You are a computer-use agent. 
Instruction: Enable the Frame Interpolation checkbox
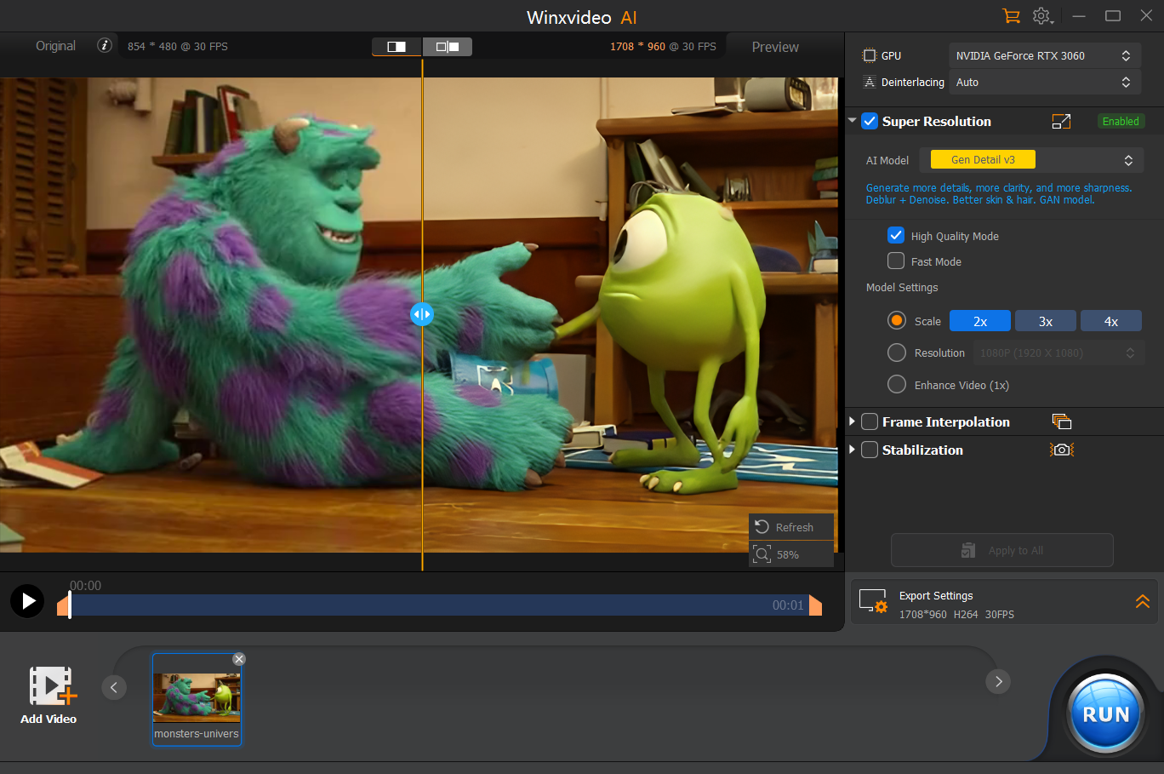tap(870, 422)
